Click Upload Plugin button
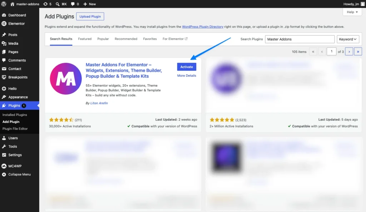366x212 pixels. click(90, 16)
